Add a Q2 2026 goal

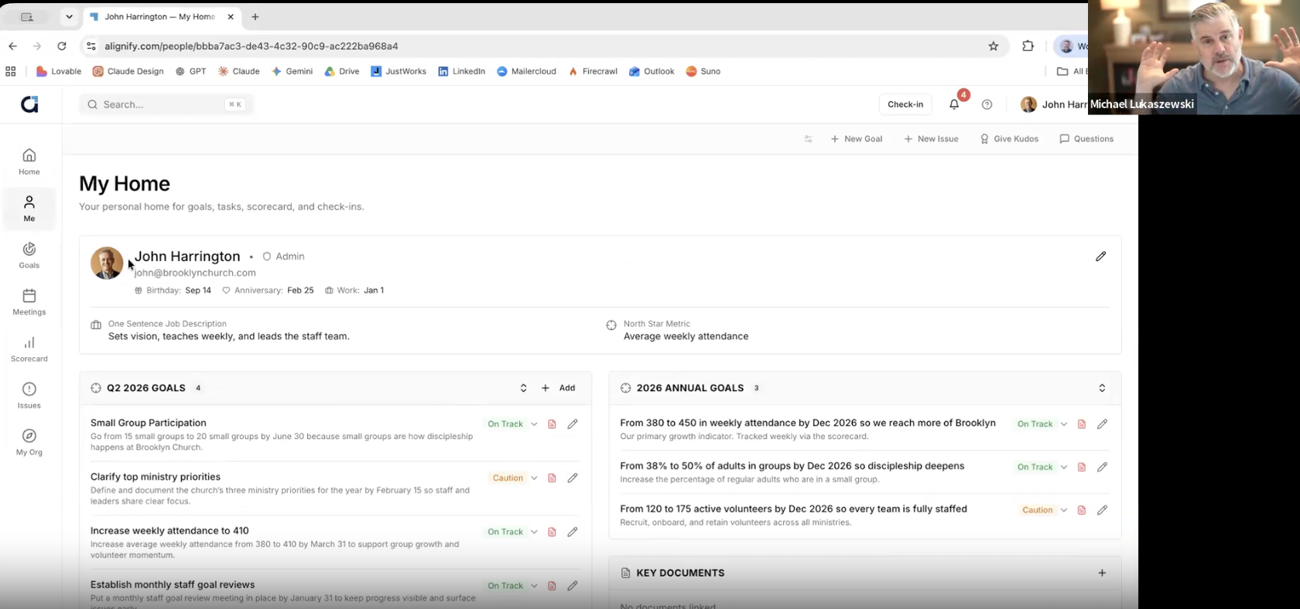(559, 388)
